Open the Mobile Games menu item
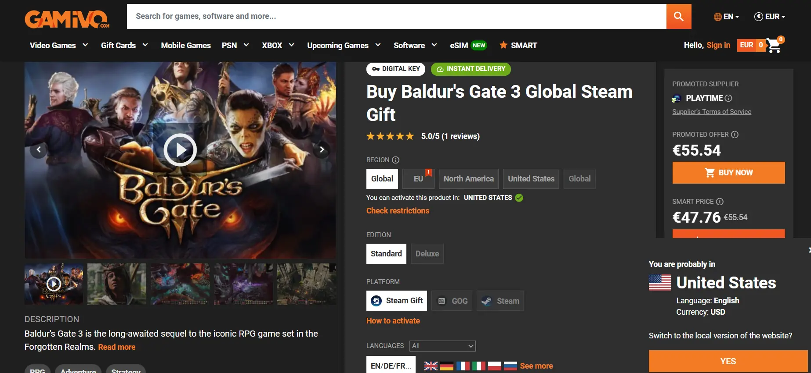Screen dimensions: 811x373 pyautogui.click(x=186, y=46)
